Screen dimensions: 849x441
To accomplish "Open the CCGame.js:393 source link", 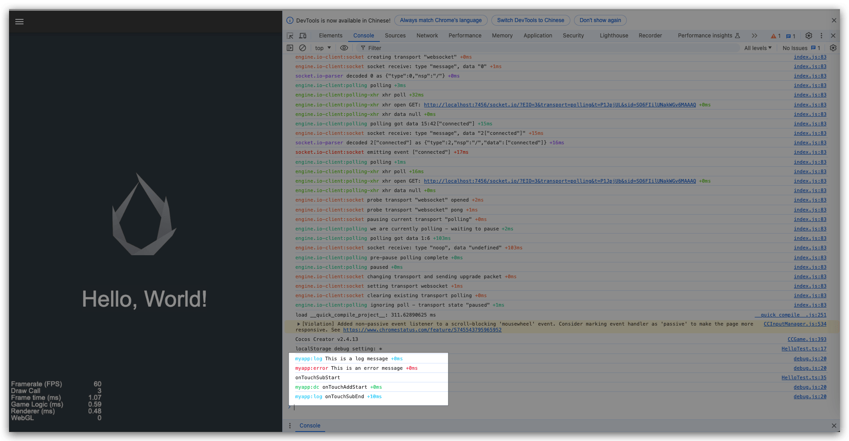I will pos(807,339).
